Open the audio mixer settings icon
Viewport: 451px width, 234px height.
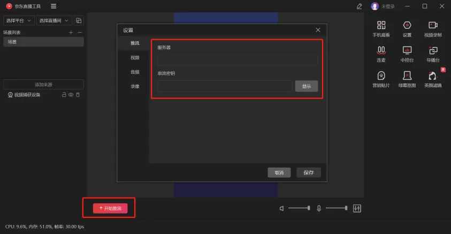tap(357, 208)
